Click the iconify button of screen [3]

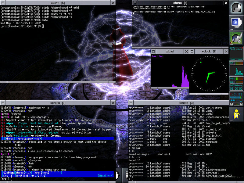tap(131, 103)
